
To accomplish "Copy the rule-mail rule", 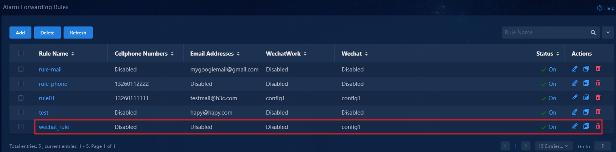I will point(586,69).
